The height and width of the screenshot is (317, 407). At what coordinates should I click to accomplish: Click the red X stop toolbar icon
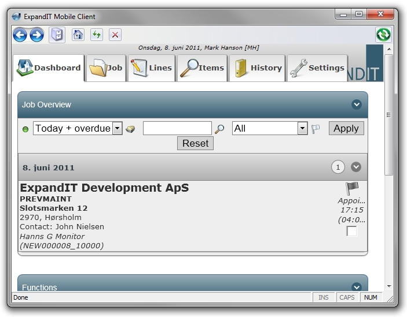(x=115, y=35)
